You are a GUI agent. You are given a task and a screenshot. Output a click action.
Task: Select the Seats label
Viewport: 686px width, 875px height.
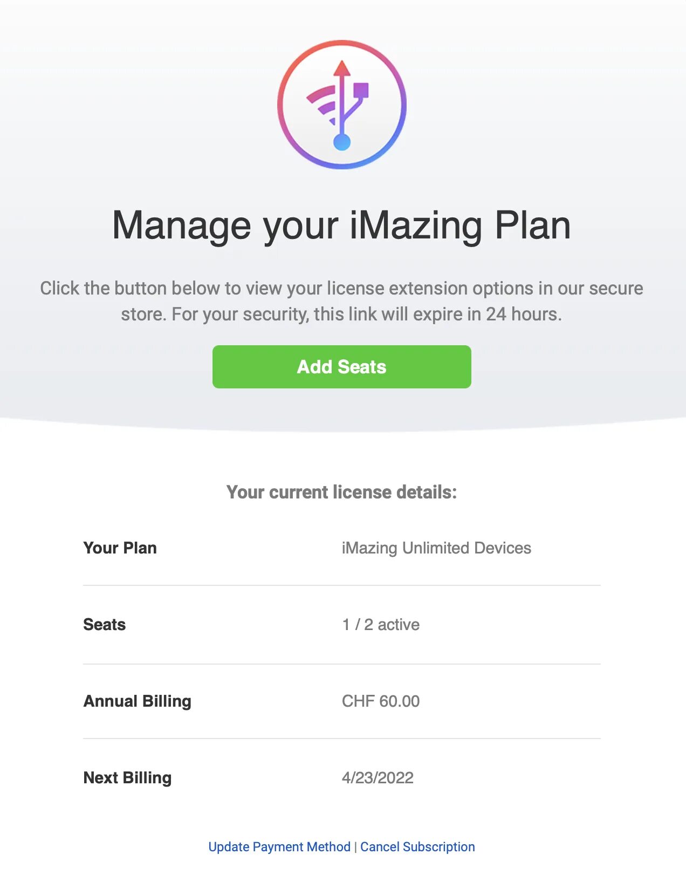[104, 625]
